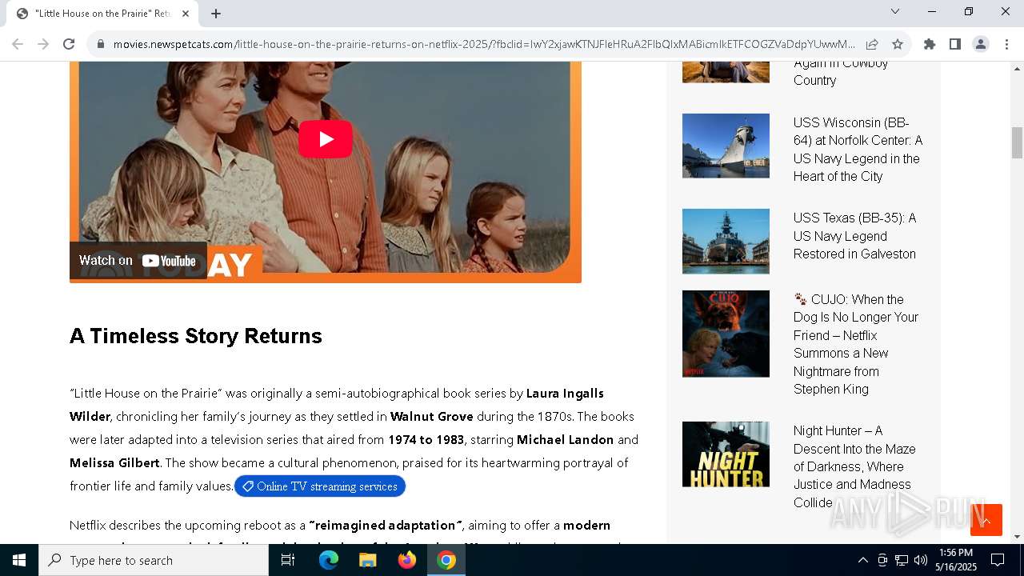Play the YouTube video
The width and height of the screenshot is (1024, 576).
pos(326,139)
